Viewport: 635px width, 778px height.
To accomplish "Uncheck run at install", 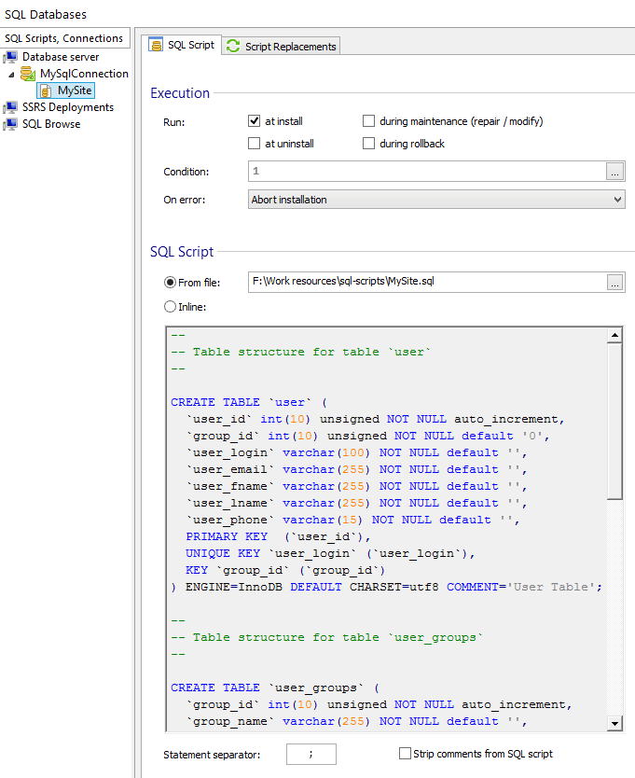I will click(x=254, y=121).
